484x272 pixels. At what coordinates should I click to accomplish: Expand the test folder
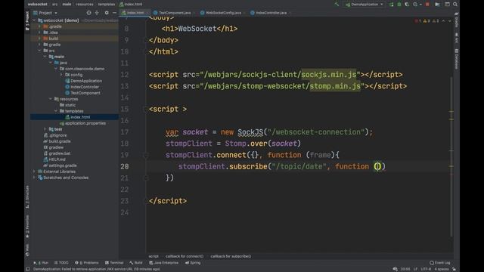point(45,129)
